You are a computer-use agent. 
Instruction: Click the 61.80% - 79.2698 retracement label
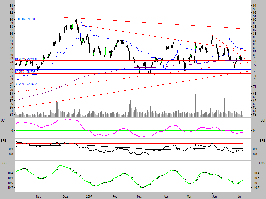(x=25, y=59)
